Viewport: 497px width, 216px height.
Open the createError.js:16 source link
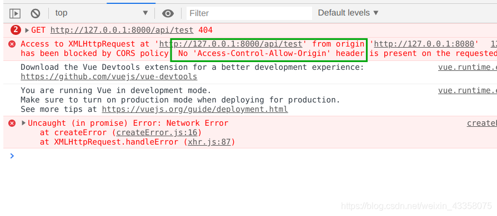coord(157,132)
